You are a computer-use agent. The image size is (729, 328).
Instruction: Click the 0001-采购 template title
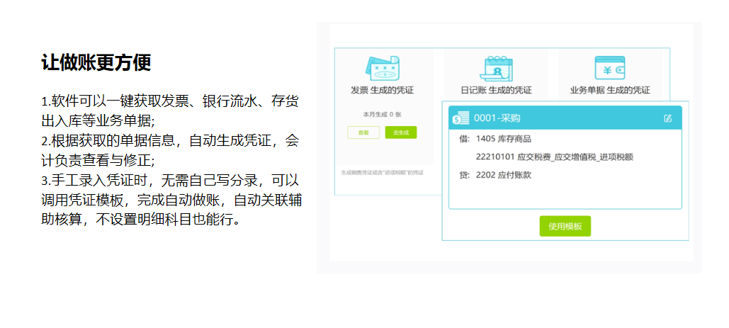click(496, 118)
